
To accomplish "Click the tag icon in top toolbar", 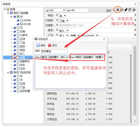I will pos(126,10).
